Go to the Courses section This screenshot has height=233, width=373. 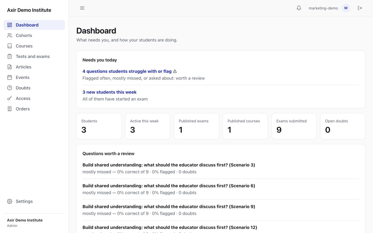click(34, 46)
